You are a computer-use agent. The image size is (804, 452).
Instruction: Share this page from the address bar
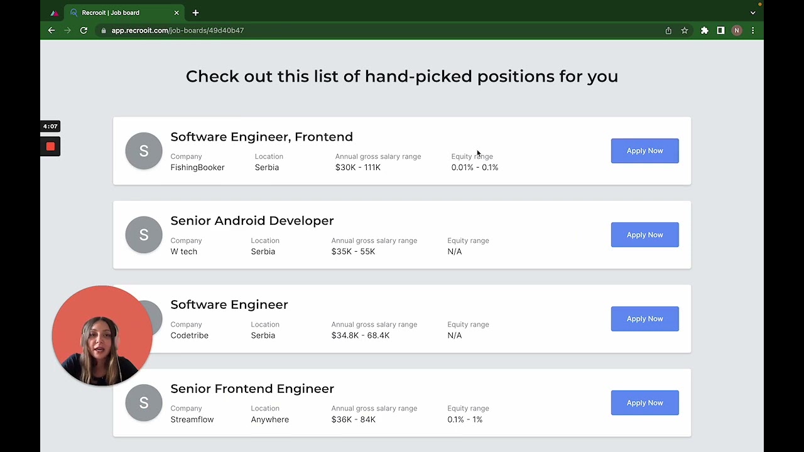coord(668,30)
